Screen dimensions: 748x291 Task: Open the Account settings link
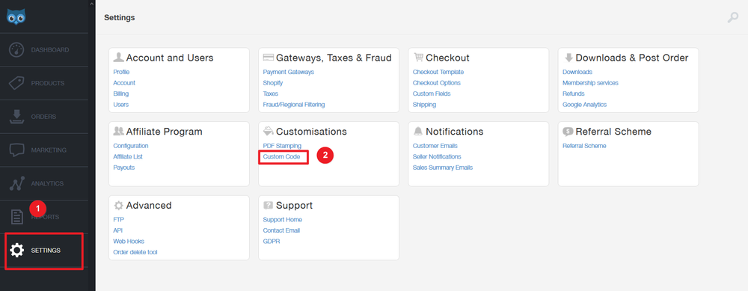pos(124,83)
